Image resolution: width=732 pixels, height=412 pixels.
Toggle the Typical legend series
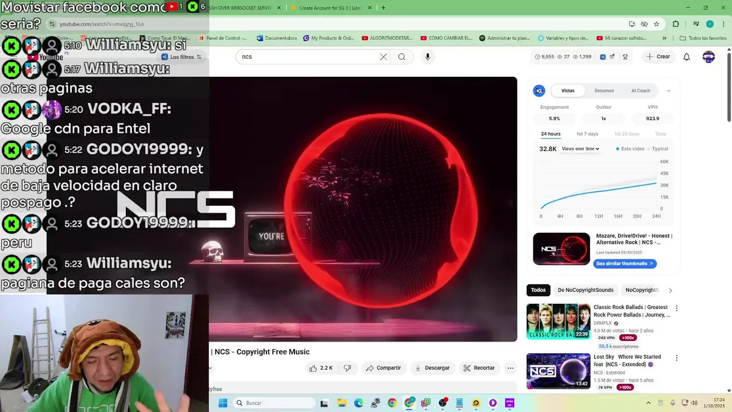coord(658,149)
